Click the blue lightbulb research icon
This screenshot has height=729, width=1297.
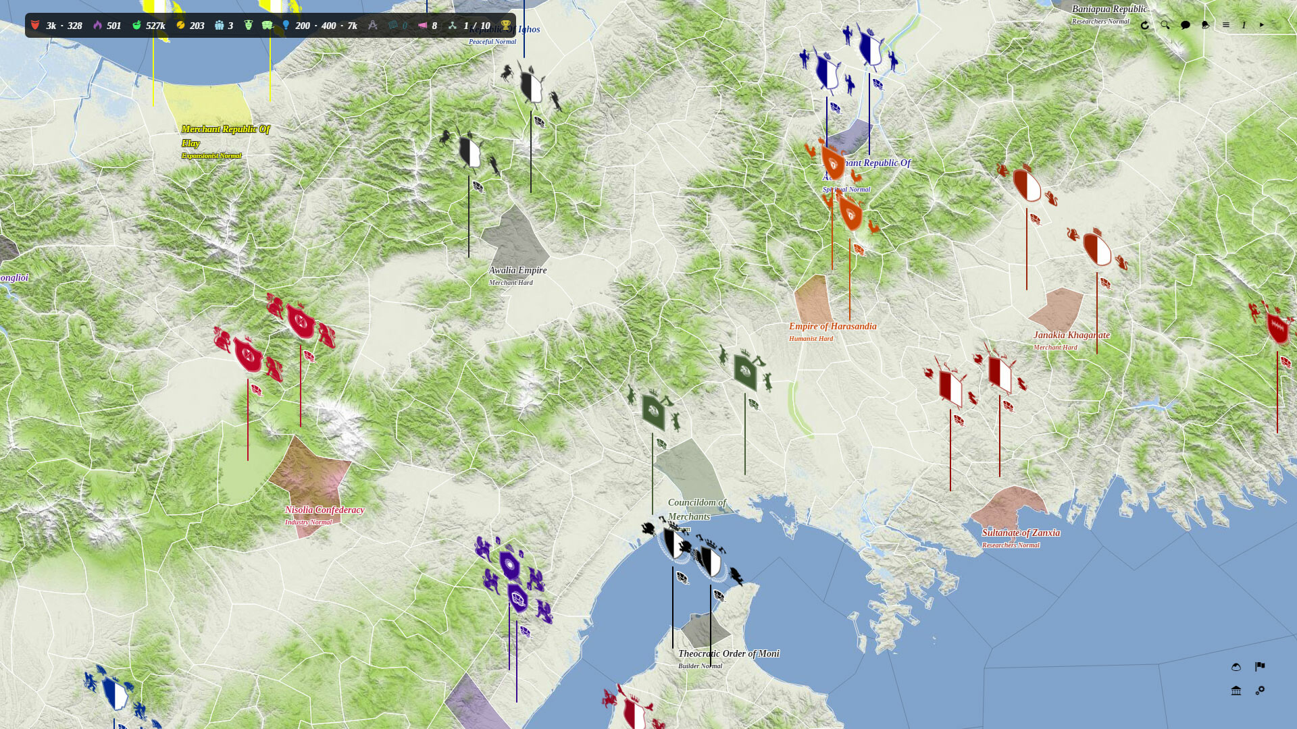pos(286,25)
